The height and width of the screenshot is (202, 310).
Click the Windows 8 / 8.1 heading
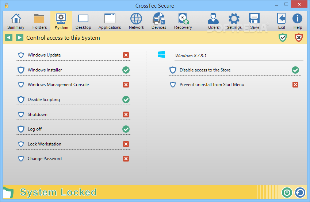pyautogui.click(x=191, y=56)
